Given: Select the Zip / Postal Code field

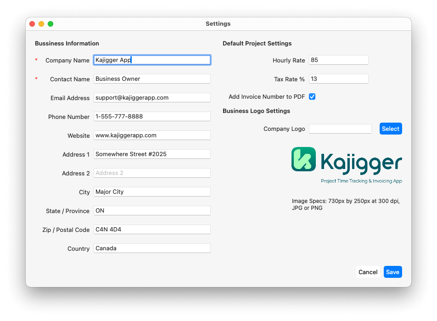Looking at the screenshot, I should tap(152, 229).
